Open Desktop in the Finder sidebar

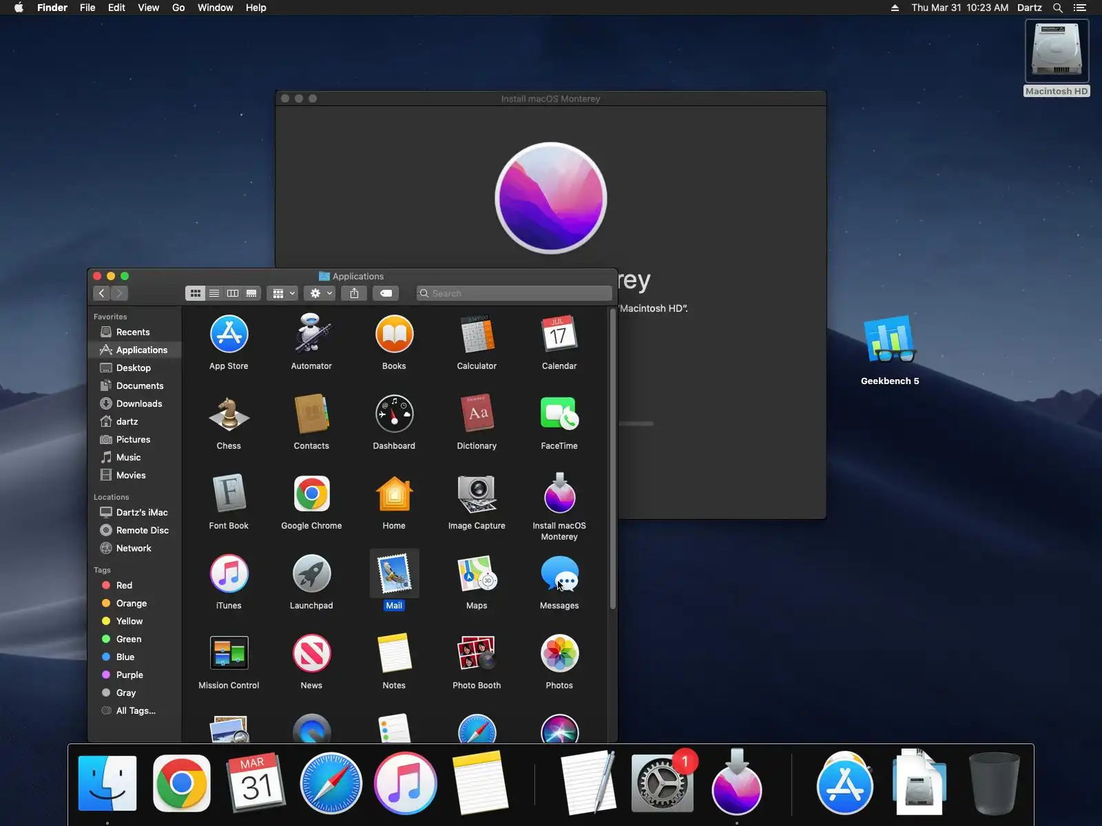[135, 368]
